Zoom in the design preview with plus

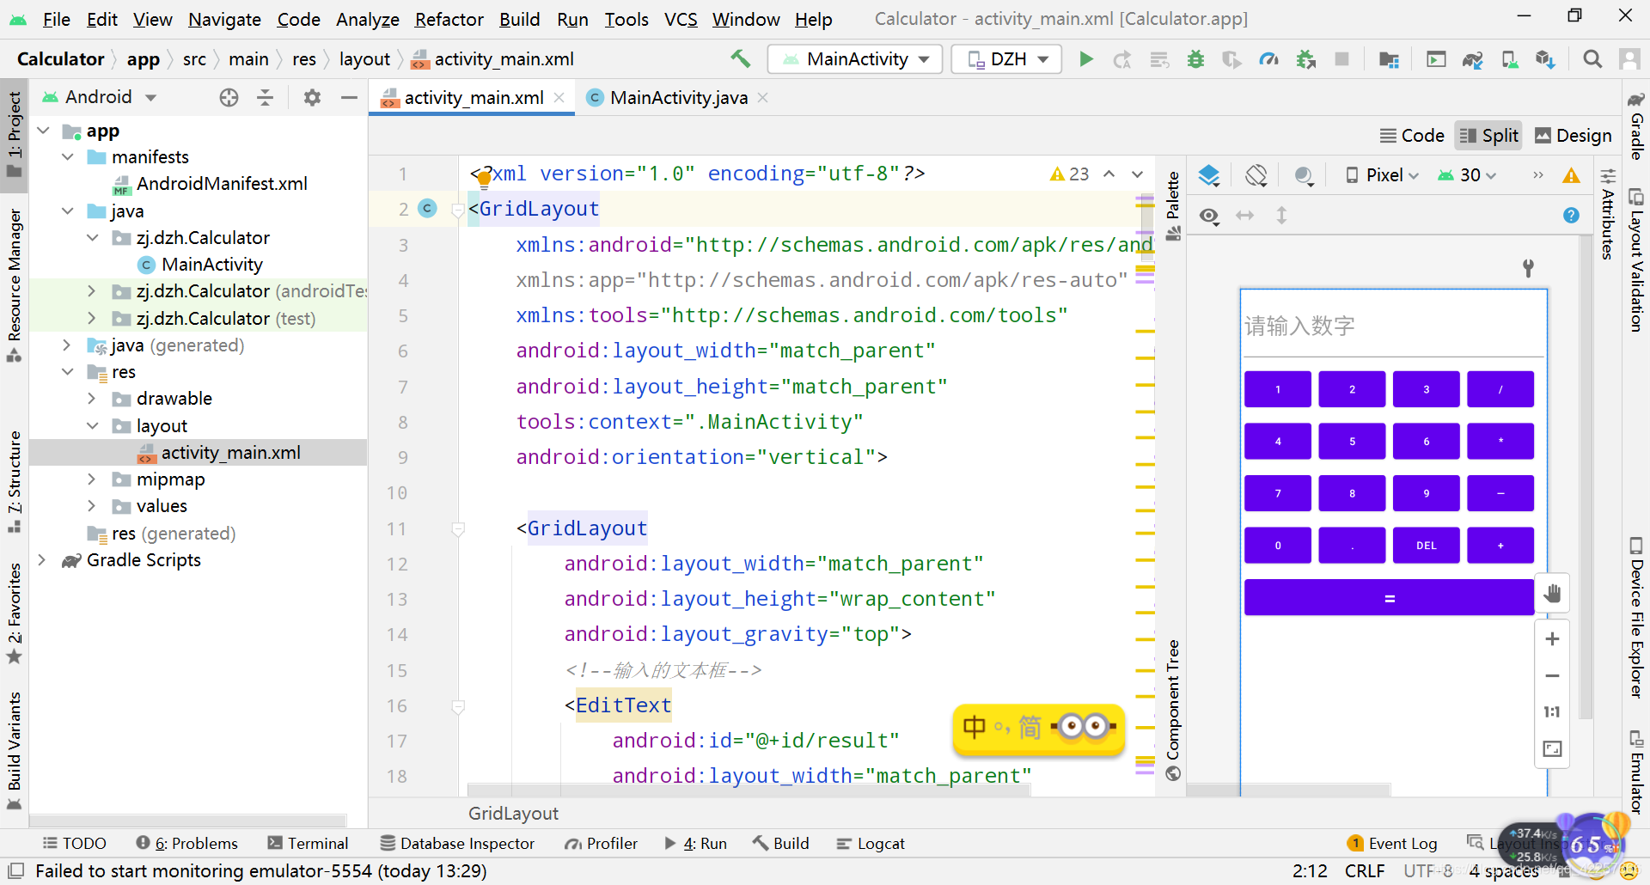(x=1552, y=639)
